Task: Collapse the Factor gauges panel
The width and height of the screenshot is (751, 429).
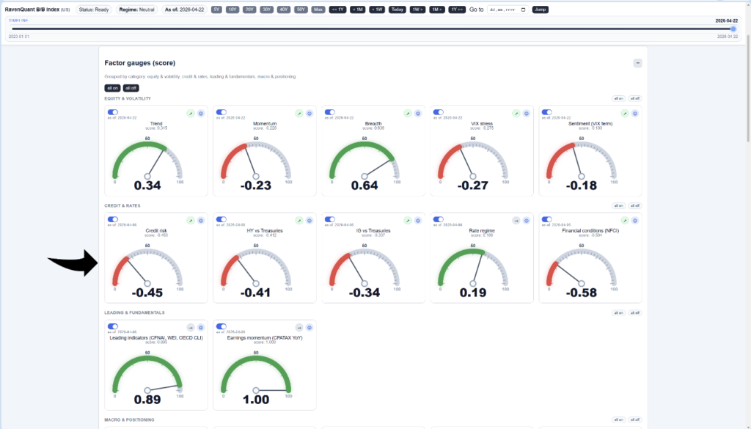Action: click(637, 63)
